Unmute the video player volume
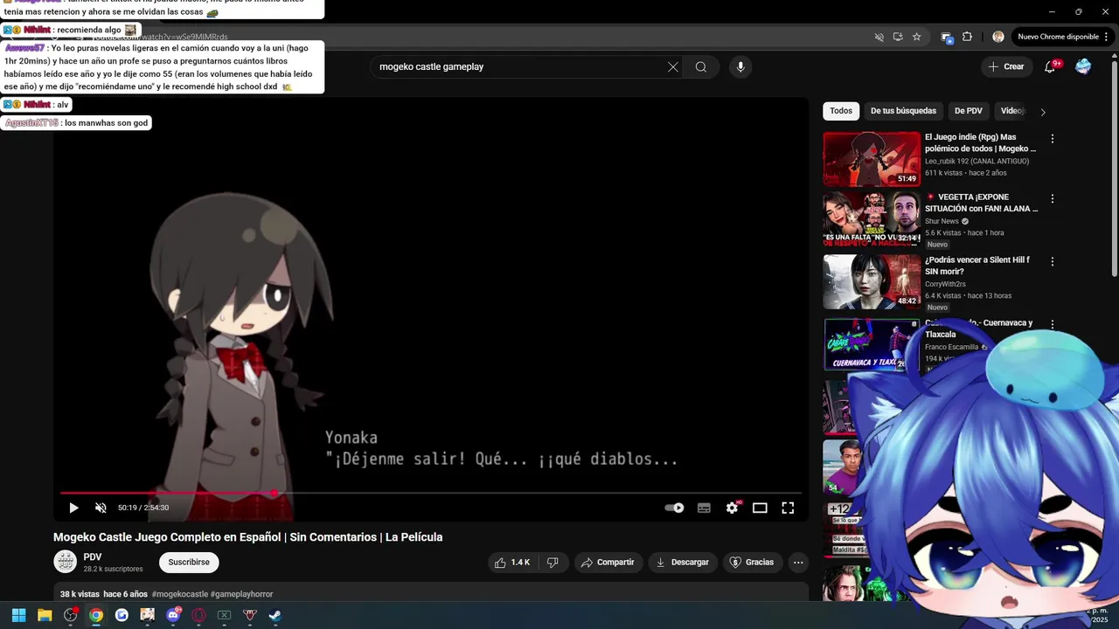This screenshot has width=1119, height=629. (101, 508)
